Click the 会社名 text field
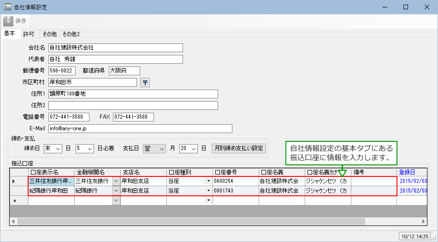Viewport: 438px width, 242px height. point(115,48)
